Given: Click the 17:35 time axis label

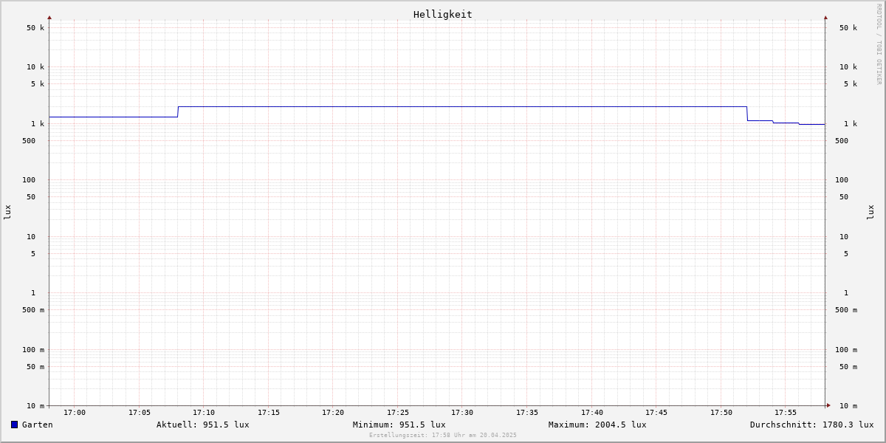Looking at the screenshot, I should [527, 413].
